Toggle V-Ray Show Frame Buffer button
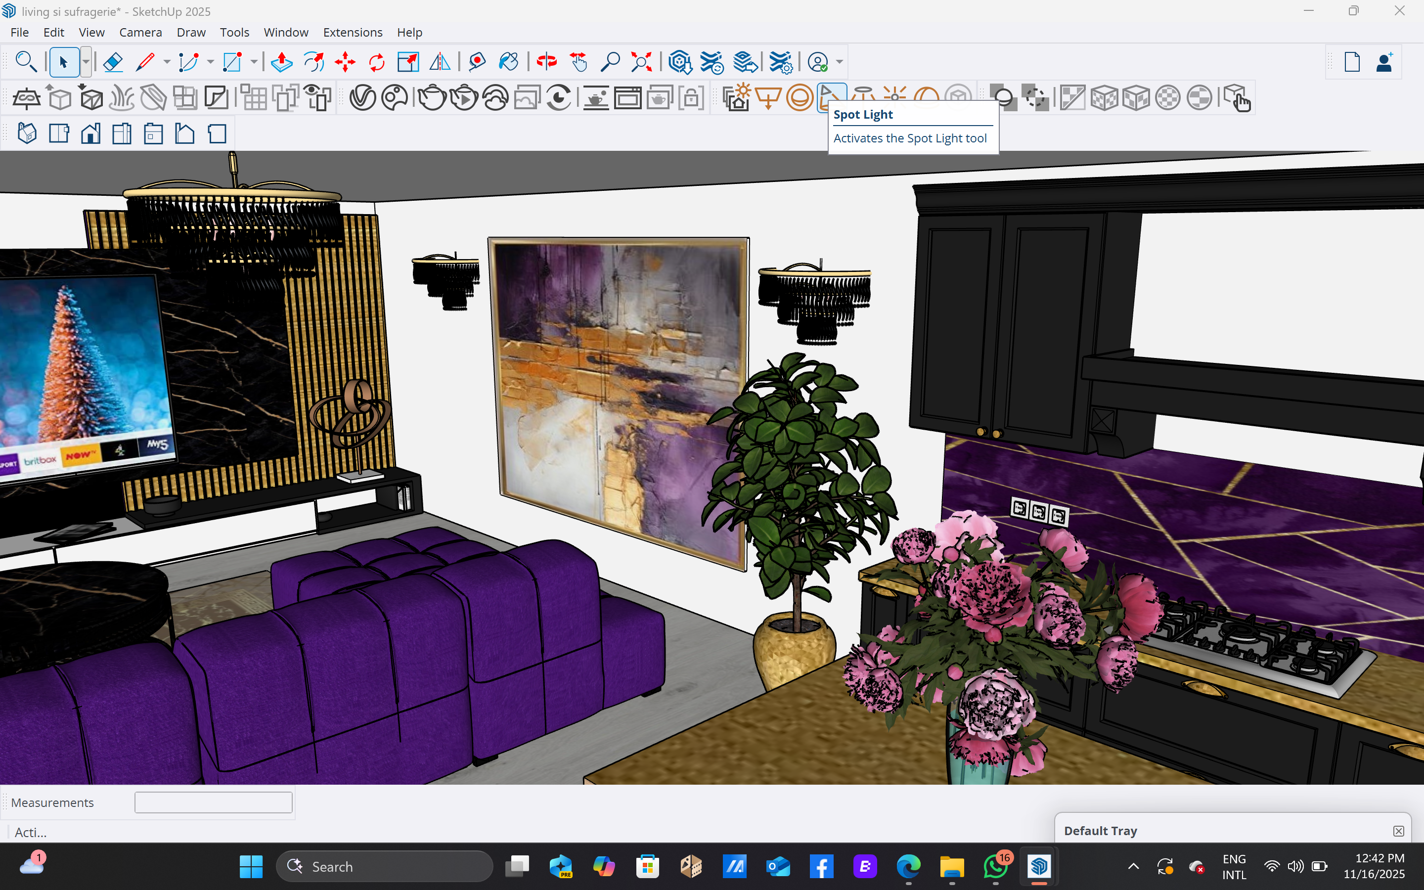Image resolution: width=1424 pixels, height=890 pixels. (628, 98)
